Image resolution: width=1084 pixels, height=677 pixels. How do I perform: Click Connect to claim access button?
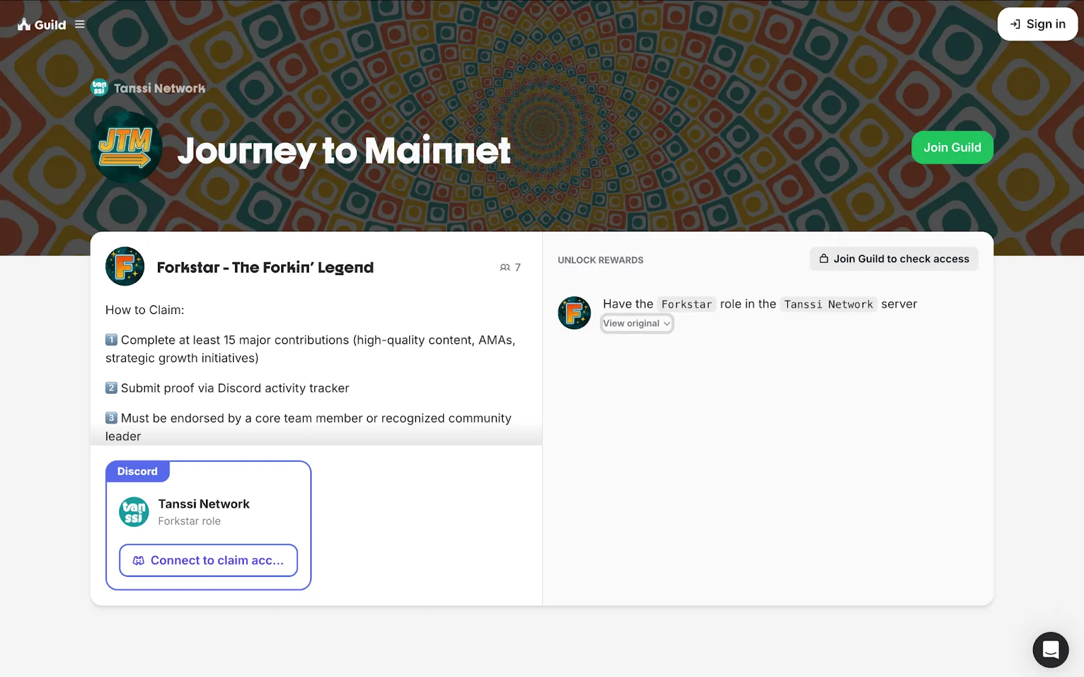click(209, 561)
